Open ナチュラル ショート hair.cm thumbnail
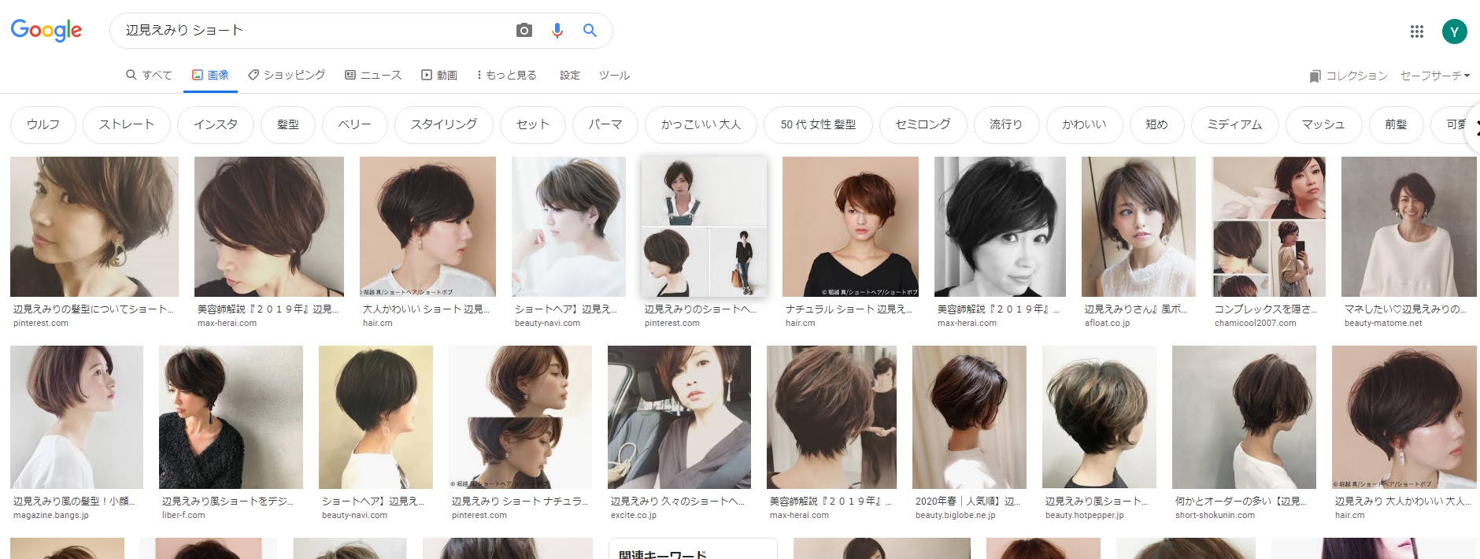The height and width of the screenshot is (559, 1480). (850, 227)
